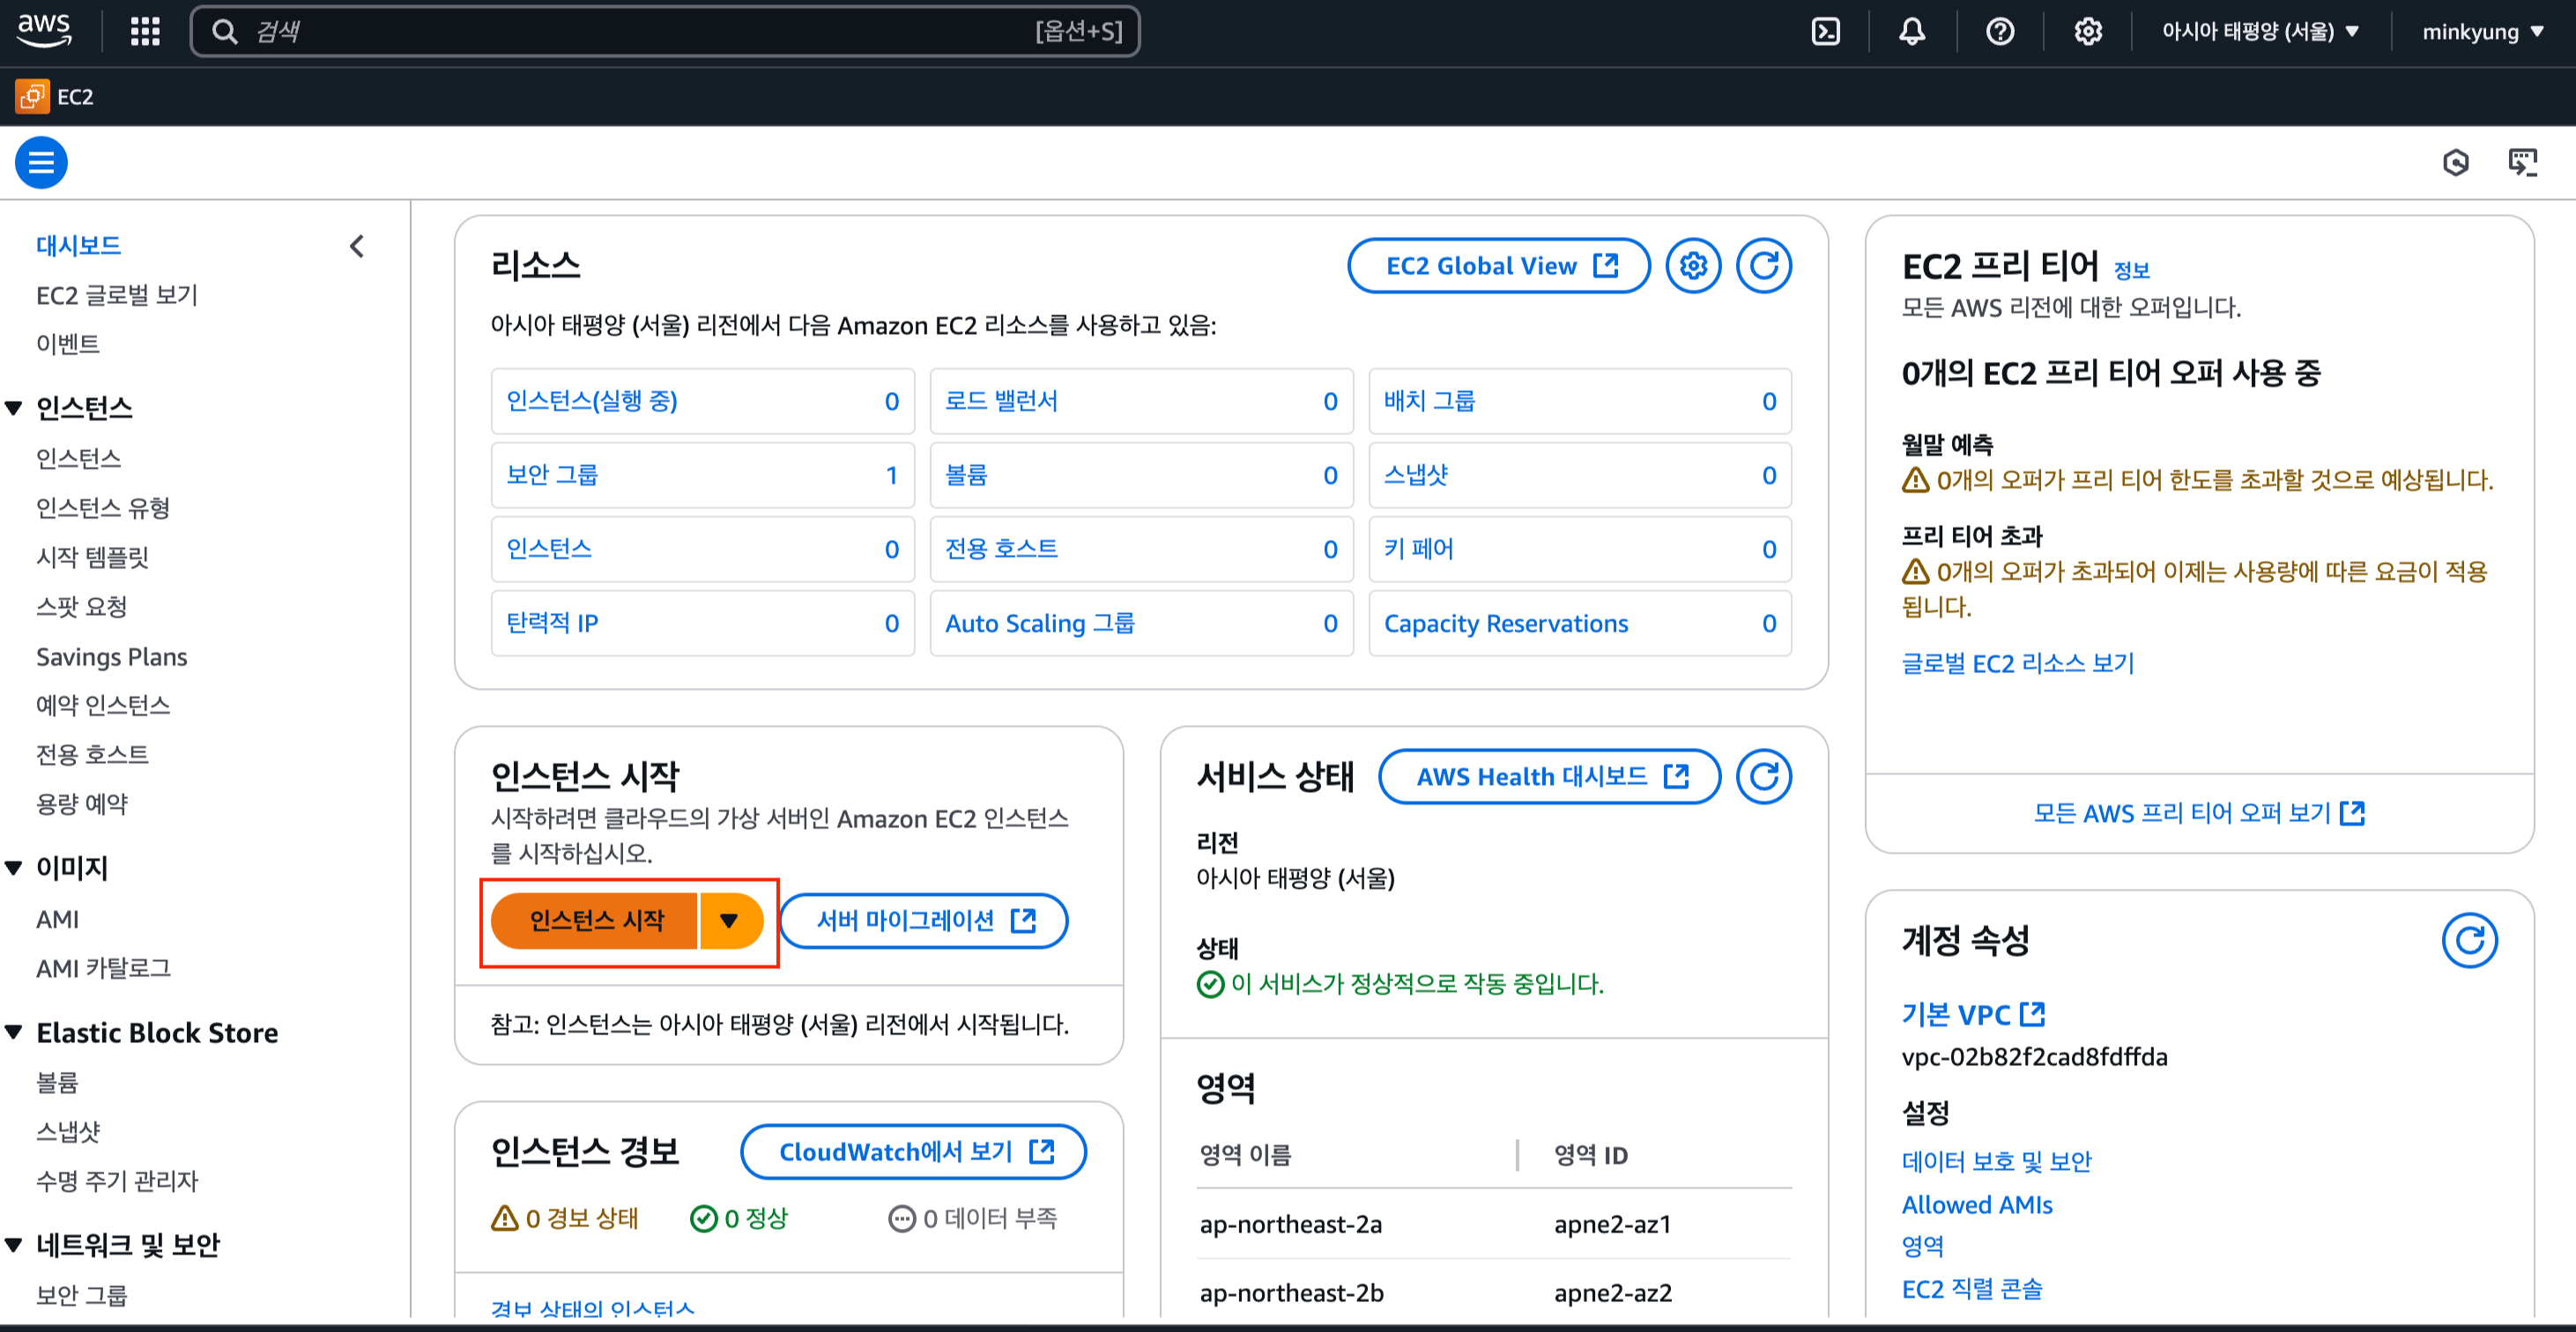
Task: Open 배치 그룹 resource link
Action: pos(1430,401)
